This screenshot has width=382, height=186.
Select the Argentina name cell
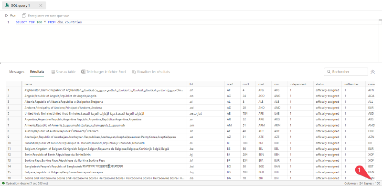[104, 119]
